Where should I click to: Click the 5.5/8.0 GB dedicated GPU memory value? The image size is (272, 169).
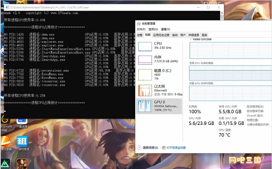[x=230, y=112]
